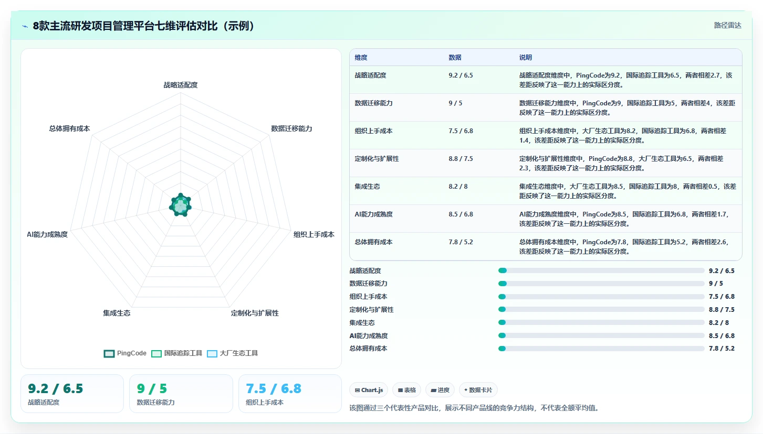Viewport: 763px width, 434px height.
Task: Click radar axis label 战略适配度
Action: [181, 85]
